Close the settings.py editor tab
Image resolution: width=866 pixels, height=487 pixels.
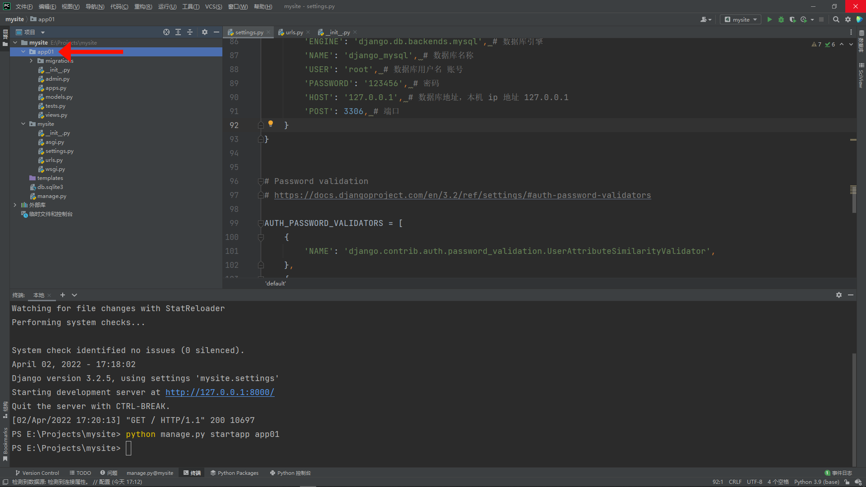(x=268, y=32)
